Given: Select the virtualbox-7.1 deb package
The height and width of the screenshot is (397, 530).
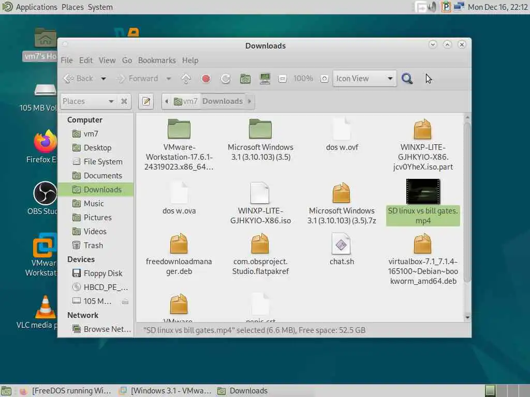Looking at the screenshot, I should (x=423, y=259).
